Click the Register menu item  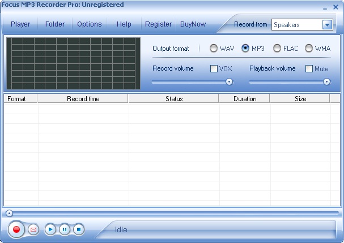coord(158,24)
